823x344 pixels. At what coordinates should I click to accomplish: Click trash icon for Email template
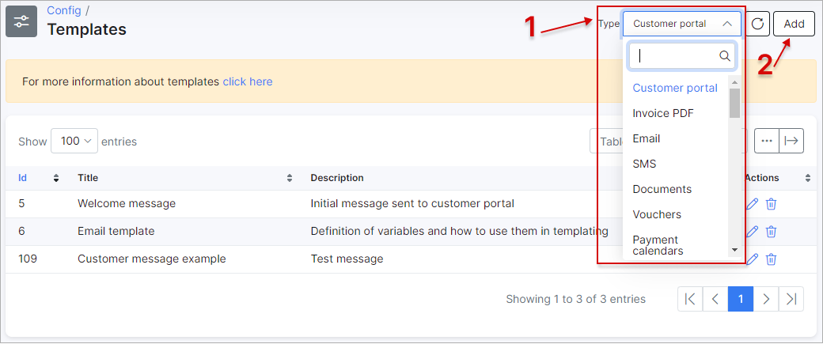[771, 232]
